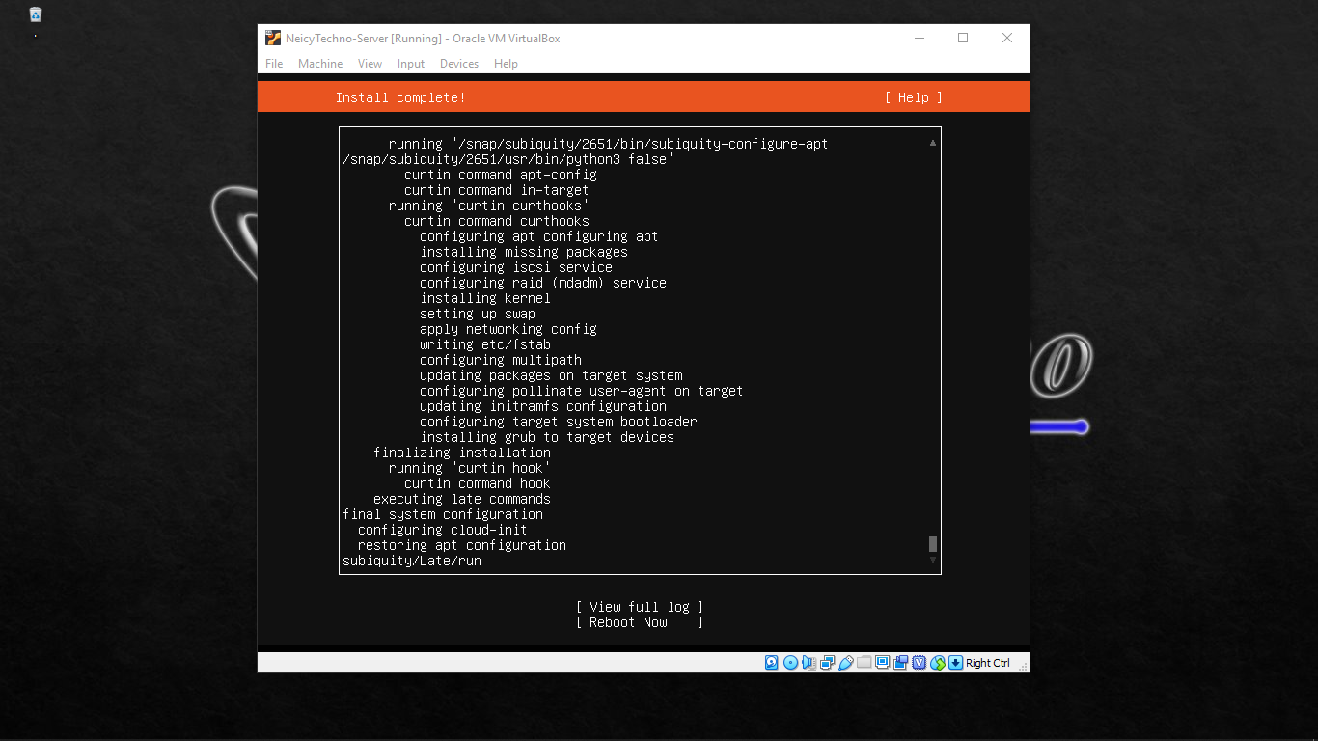1318x741 pixels.
Task: Click Reboot Now
Action: [640, 622]
